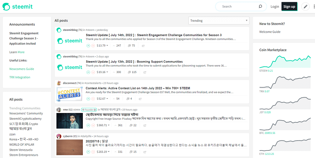
Task: Click the cyberrn user avatar
Action: pos(59,136)
